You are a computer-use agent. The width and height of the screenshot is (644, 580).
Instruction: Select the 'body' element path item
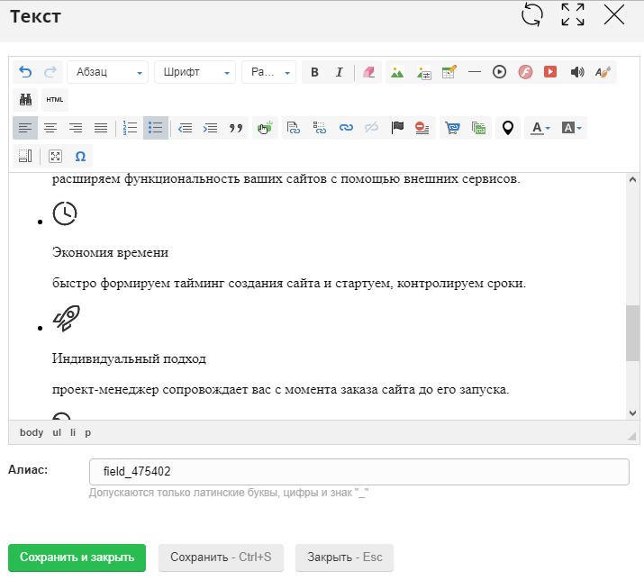tap(32, 432)
